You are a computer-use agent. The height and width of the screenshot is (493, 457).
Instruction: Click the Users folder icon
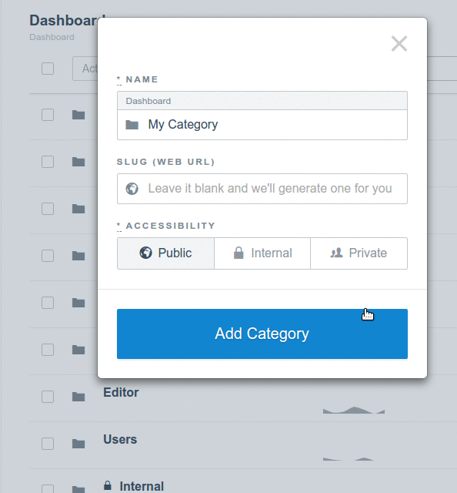[78, 444]
